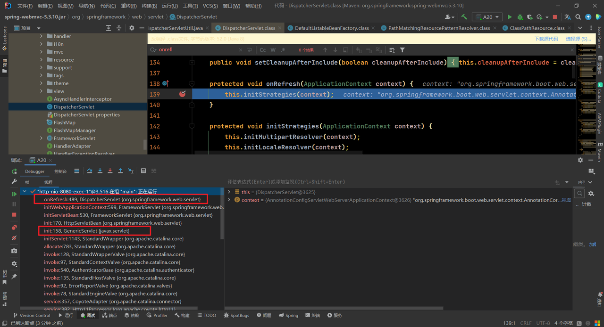Click 选择源 choose sources link

[x=578, y=39]
